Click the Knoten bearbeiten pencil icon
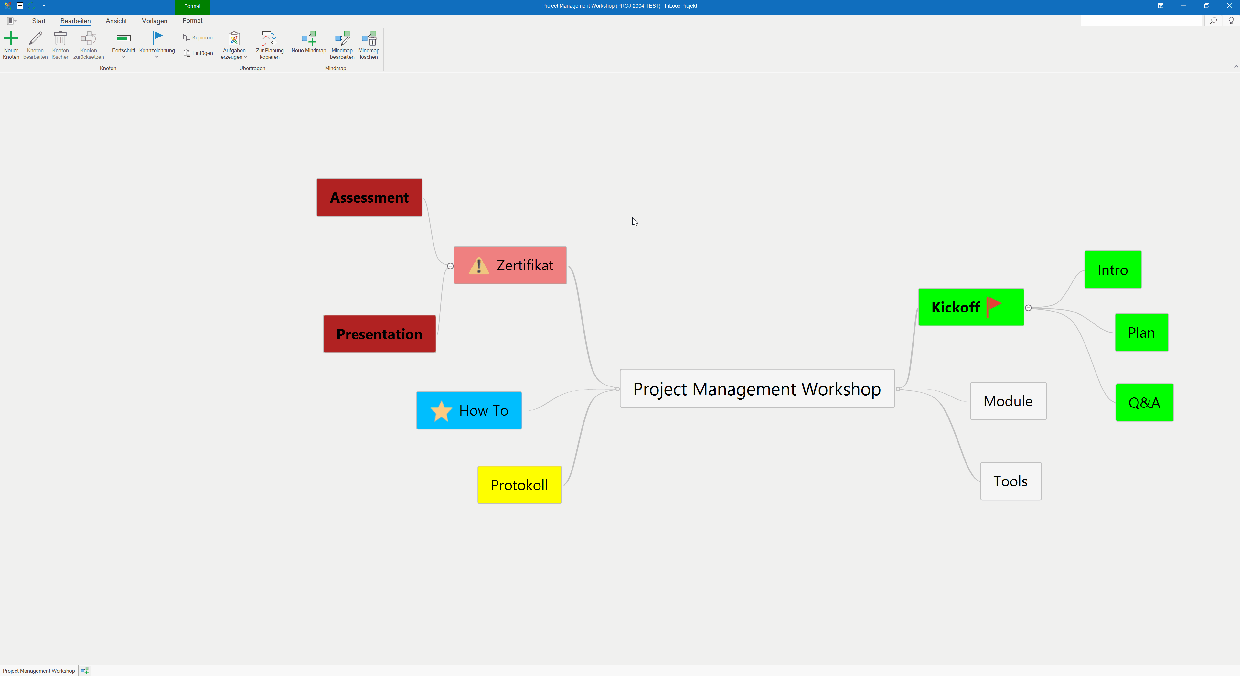 [35, 38]
